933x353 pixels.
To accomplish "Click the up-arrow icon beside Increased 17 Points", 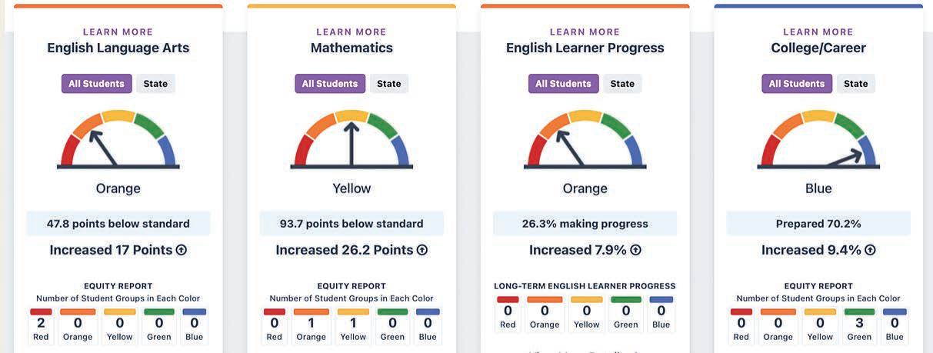I will coord(182,250).
